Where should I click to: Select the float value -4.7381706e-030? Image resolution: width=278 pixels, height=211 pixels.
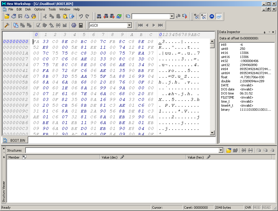coord(252,77)
